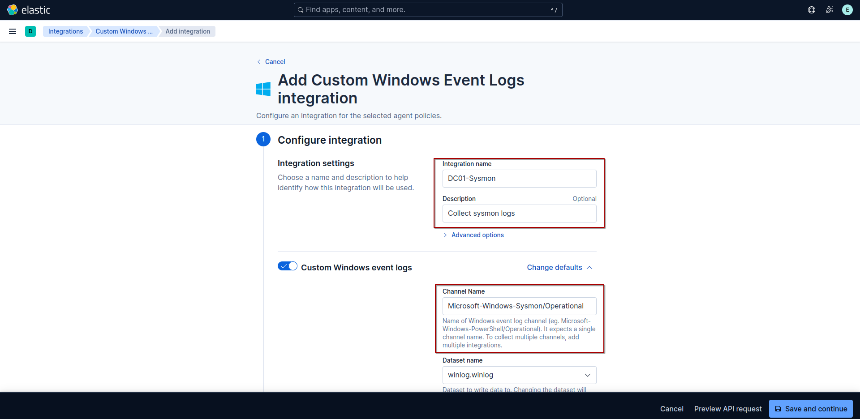The height and width of the screenshot is (419, 860).
Task: Click the Integration settings heading
Action: (x=316, y=163)
